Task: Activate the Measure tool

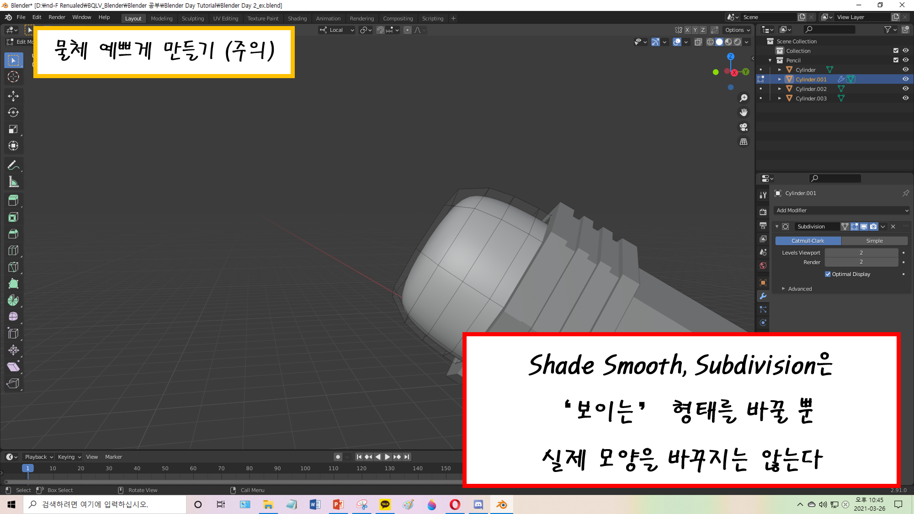Action: (x=13, y=182)
